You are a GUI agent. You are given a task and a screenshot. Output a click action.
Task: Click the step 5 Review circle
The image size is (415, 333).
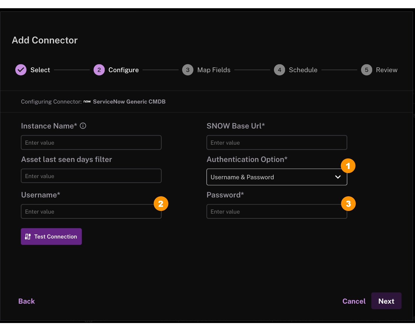point(367,70)
